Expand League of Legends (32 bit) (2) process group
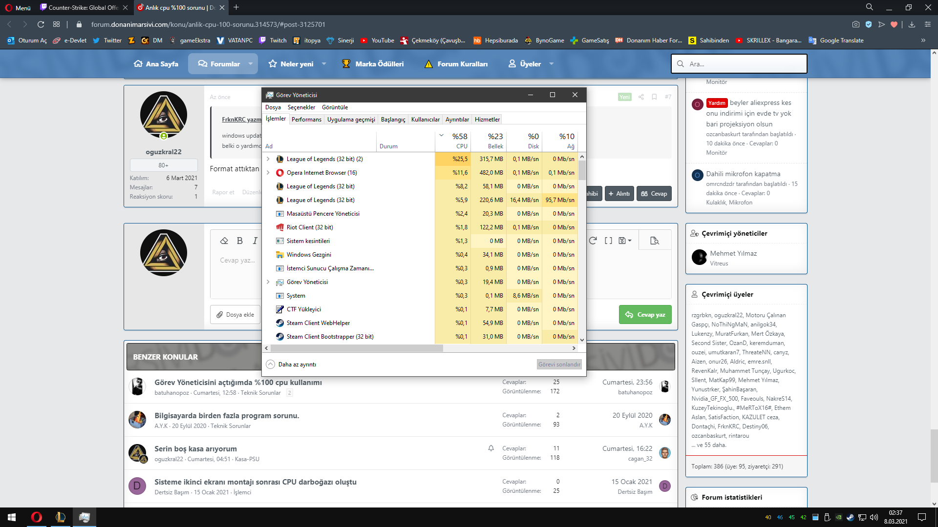 (x=268, y=159)
